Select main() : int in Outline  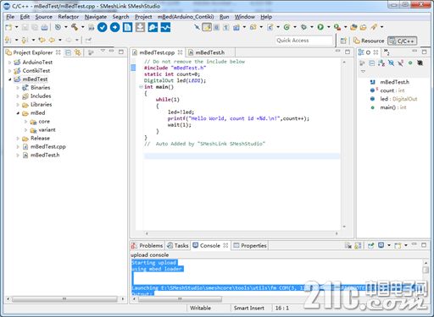point(393,107)
